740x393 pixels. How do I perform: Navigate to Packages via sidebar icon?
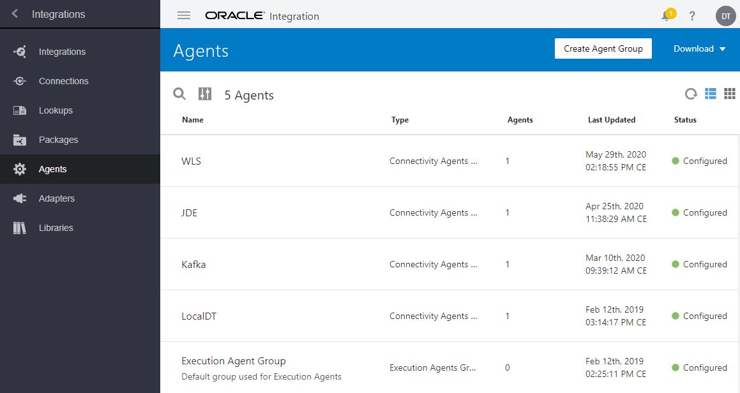point(19,140)
